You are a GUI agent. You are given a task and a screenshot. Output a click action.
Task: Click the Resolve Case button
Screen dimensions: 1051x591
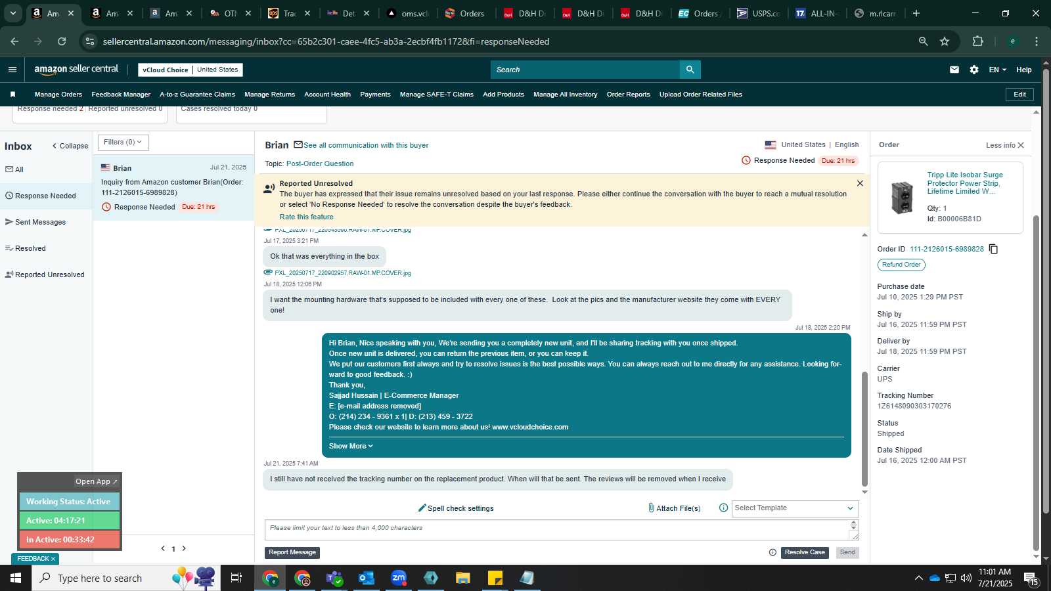click(x=805, y=552)
